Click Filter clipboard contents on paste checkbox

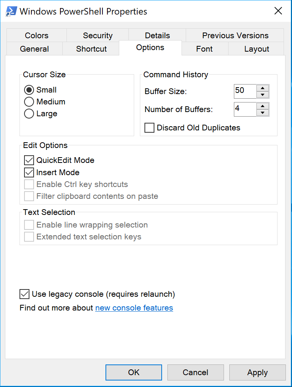(29, 196)
